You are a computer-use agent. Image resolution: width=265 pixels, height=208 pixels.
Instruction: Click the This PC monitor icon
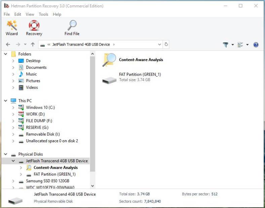pyautogui.click(x=13, y=101)
